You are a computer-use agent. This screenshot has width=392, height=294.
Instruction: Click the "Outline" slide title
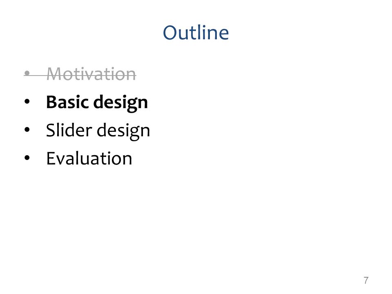196,33
